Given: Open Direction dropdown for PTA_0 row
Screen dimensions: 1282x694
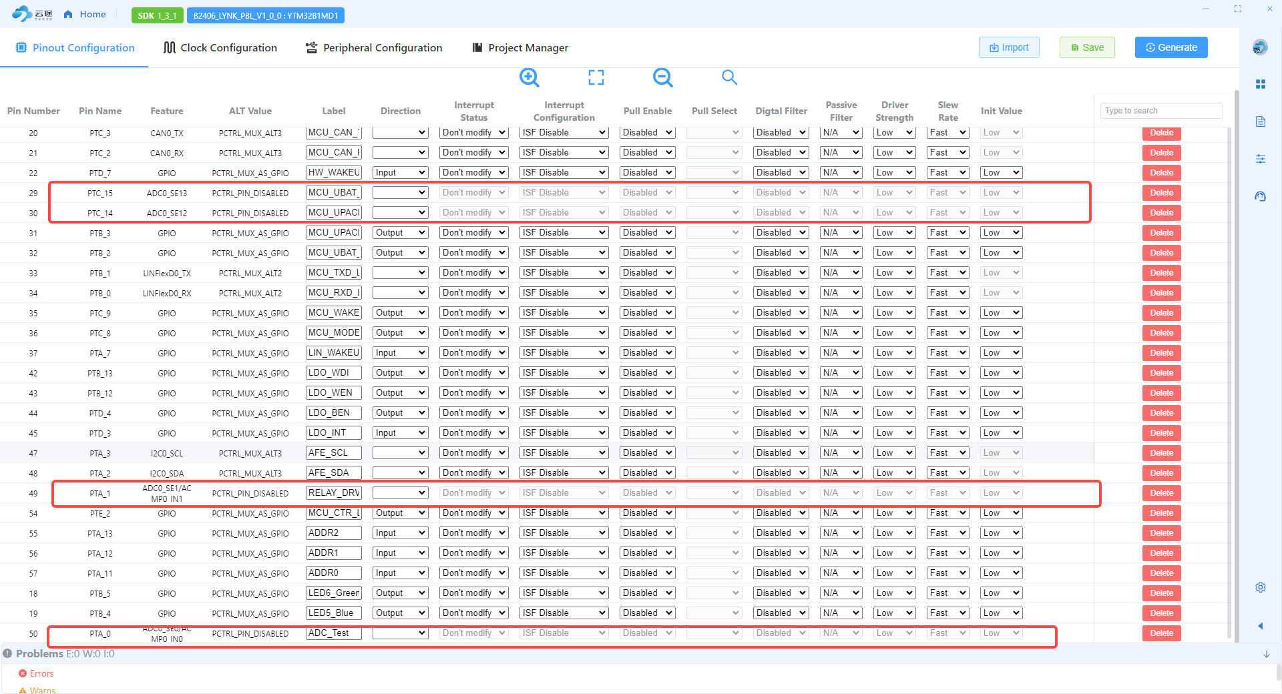Looking at the screenshot, I should [400, 633].
